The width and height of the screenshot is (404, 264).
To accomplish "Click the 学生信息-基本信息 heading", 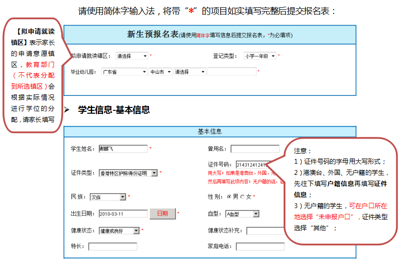I will point(114,110).
